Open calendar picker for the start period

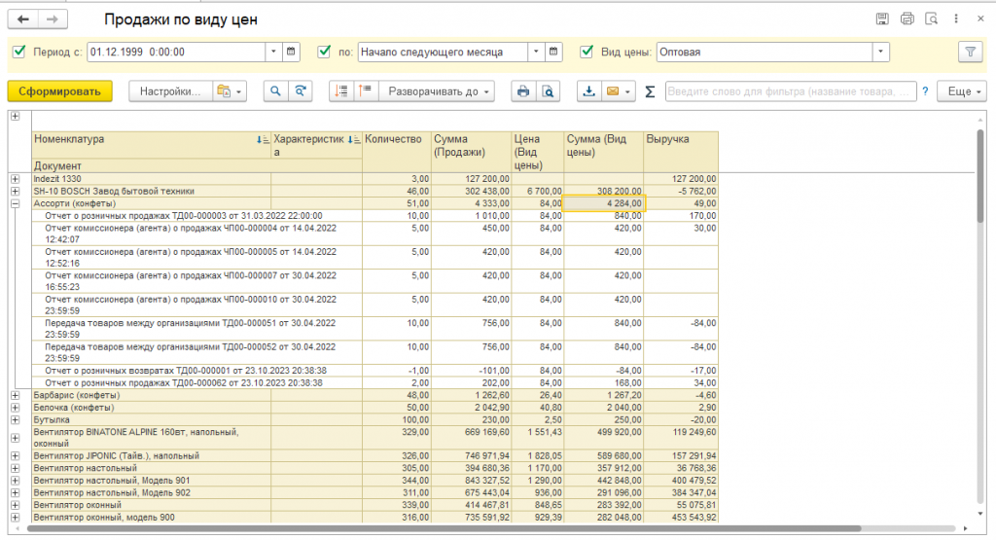tap(293, 52)
